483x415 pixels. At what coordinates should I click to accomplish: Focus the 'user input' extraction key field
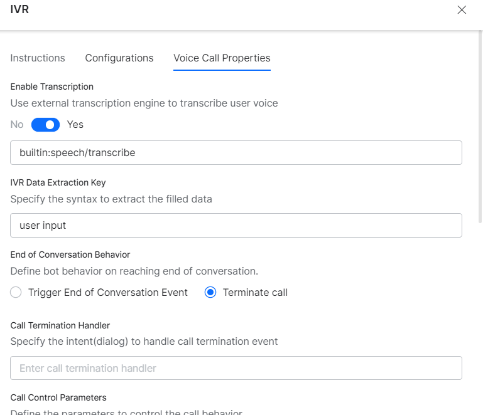pos(236,226)
